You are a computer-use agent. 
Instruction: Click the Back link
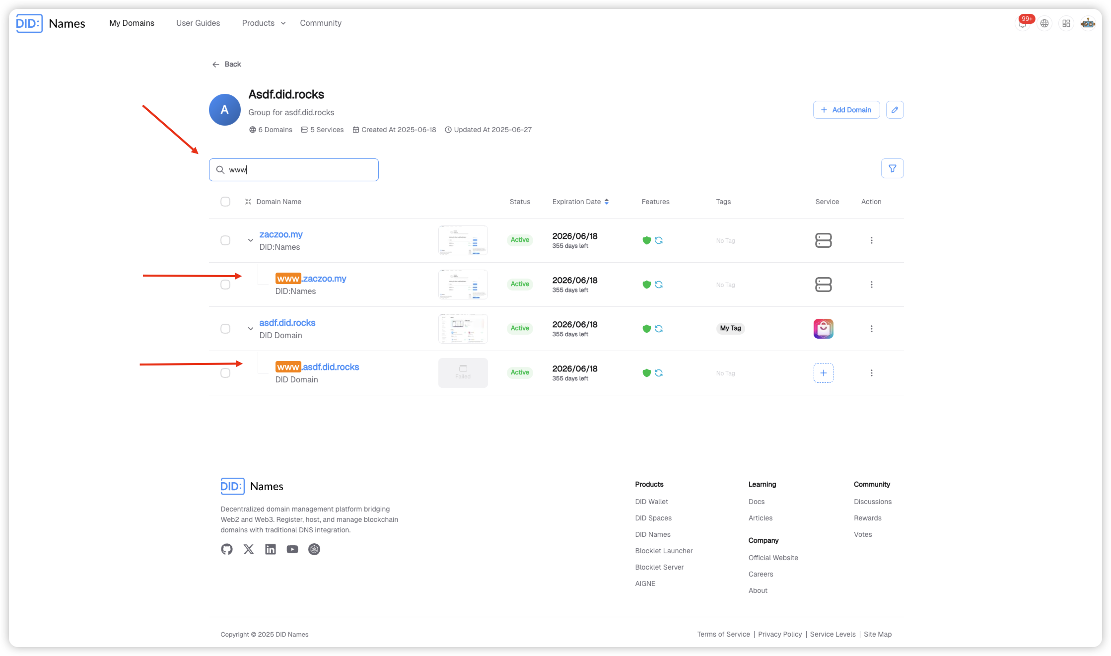click(227, 65)
